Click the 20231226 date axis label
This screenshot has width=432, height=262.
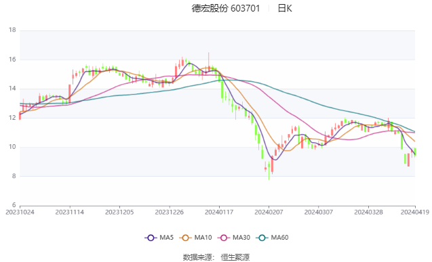click(x=169, y=212)
